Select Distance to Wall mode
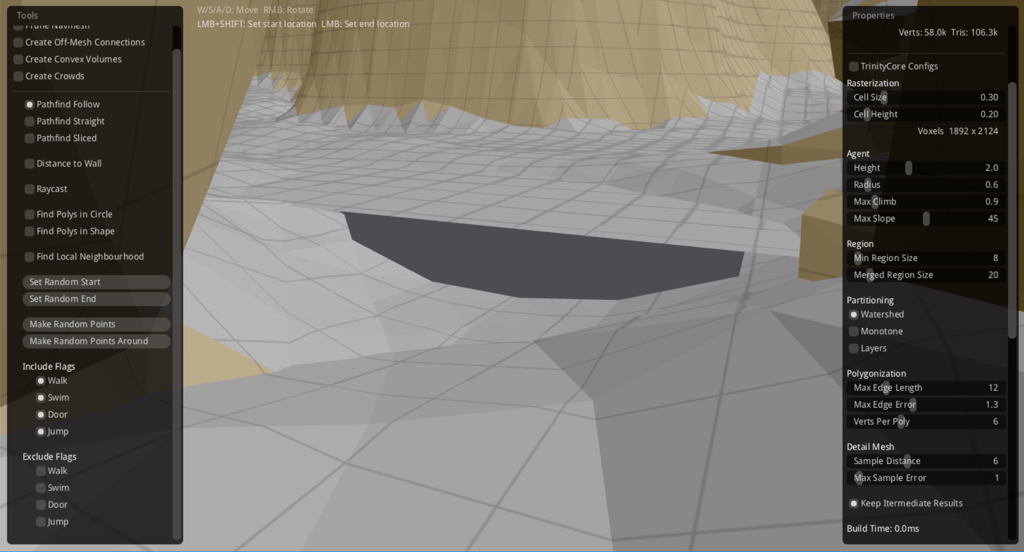 63,164
